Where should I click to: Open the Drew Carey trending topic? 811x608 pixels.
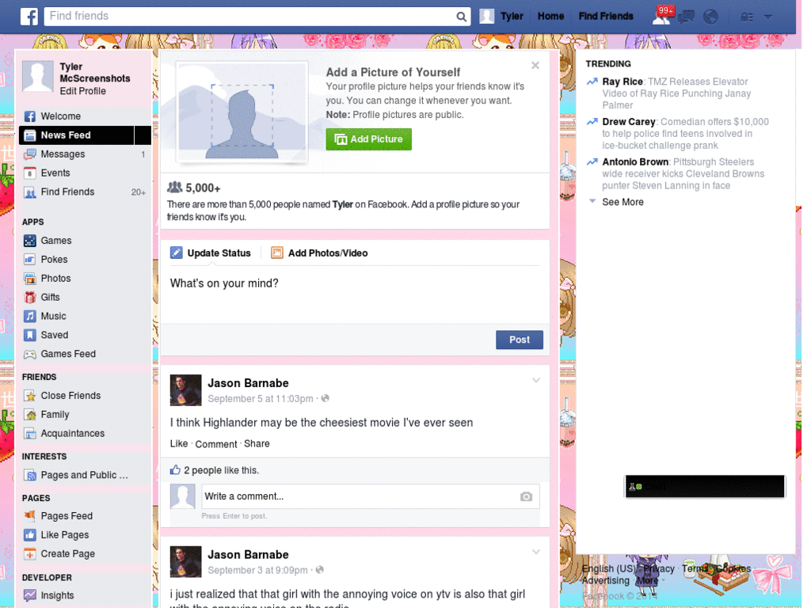pos(628,122)
